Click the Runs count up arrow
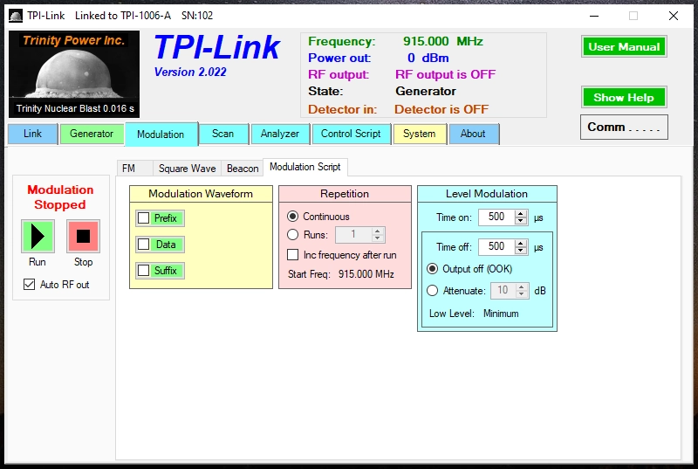This screenshot has width=698, height=469. pos(378,231)
